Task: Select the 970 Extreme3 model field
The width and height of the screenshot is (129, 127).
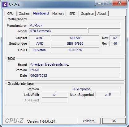Action: (x=58, y=31)
